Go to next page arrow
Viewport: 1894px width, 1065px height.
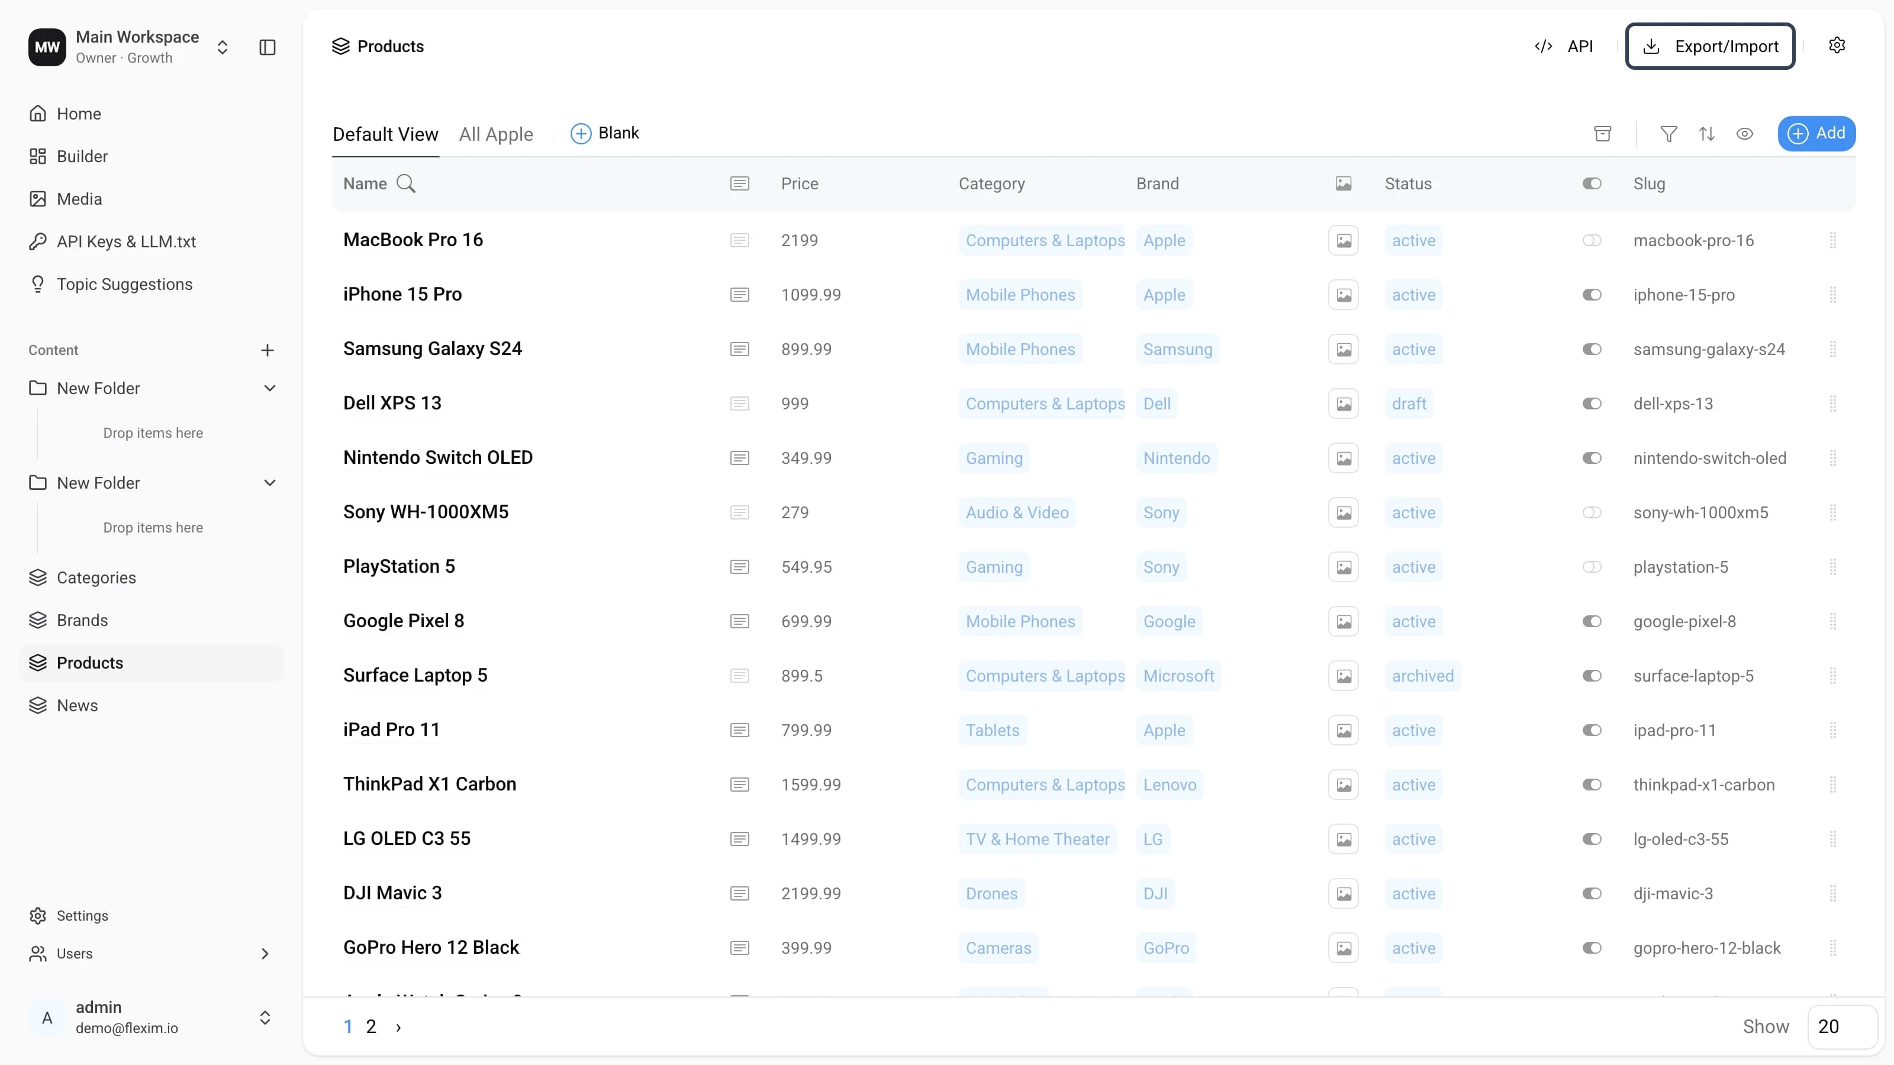(398, 1028)
